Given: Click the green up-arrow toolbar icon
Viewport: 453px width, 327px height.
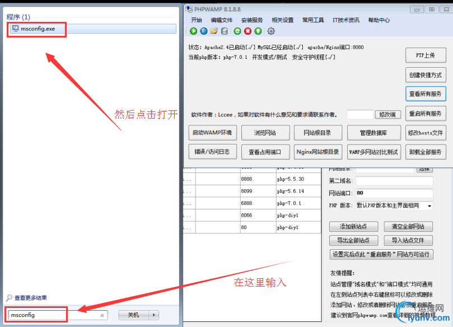Looking at the screenshot, I should coord(258,31).
